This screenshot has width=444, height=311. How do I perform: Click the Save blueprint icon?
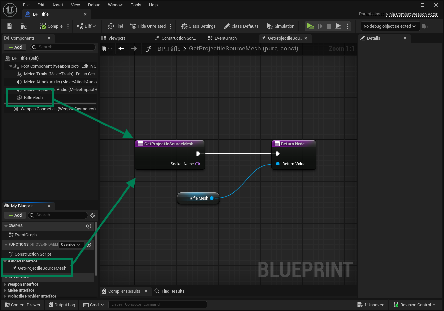tap(10, 26)
